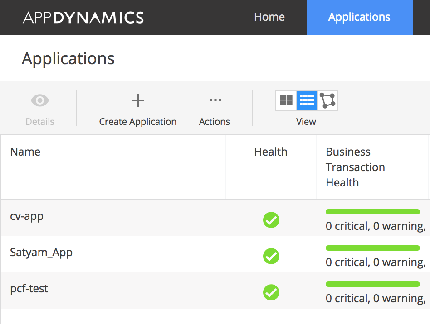Screen dimensions: 430x324
Task: Go to the Home tab
Action: tap(269, 17)
